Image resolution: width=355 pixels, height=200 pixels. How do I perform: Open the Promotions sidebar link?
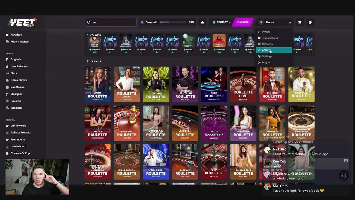17,139
